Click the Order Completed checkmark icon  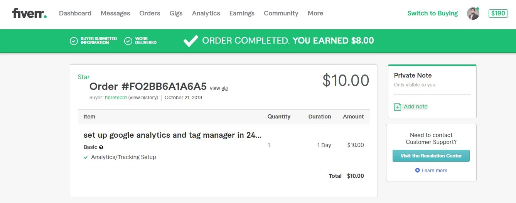pos(191,41)
